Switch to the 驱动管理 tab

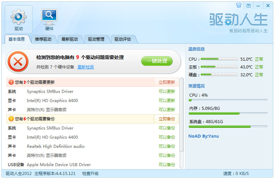96,39
